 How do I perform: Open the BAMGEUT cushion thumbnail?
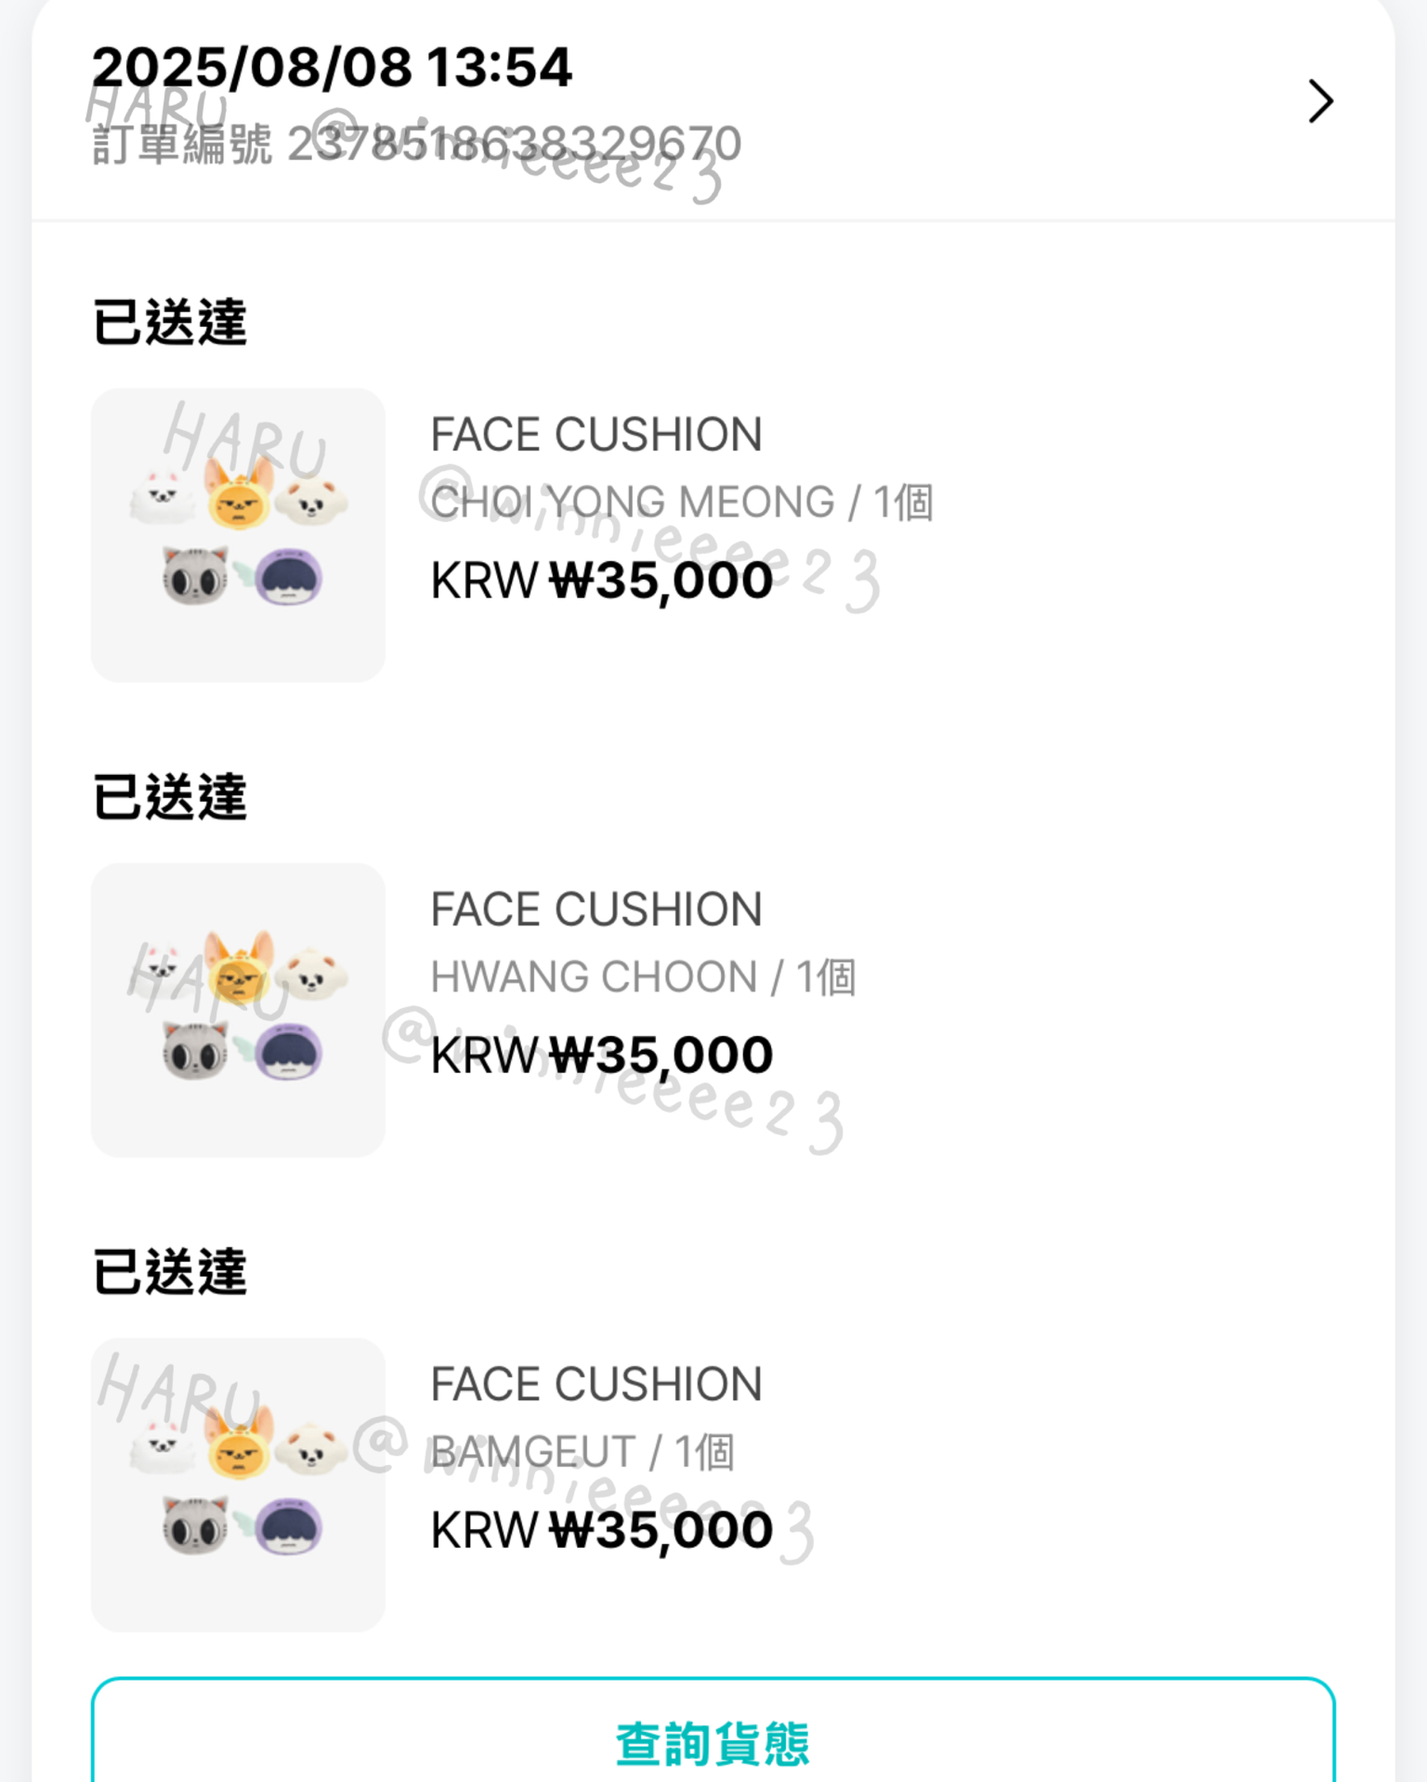238,1485
